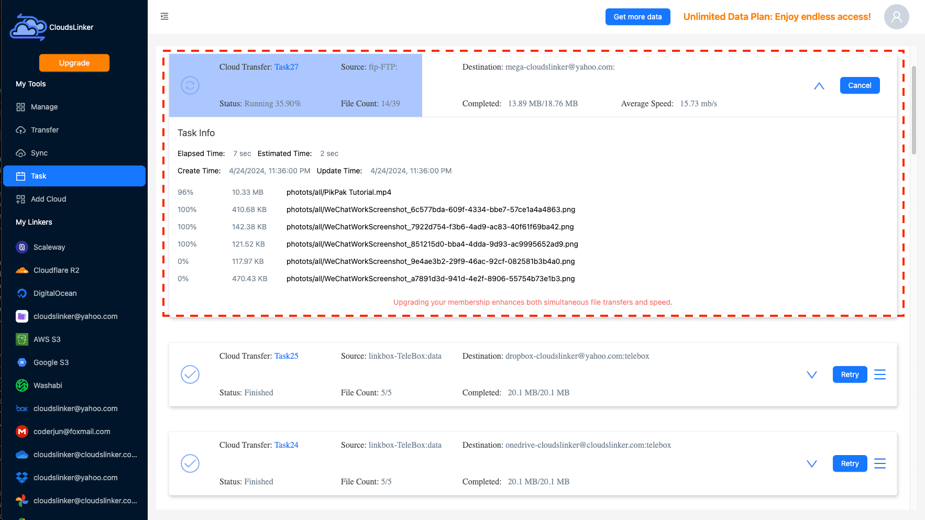The image size is (925, 520).
Task: Click the Google Photos pinwheel icon
Action: (22, 501)
